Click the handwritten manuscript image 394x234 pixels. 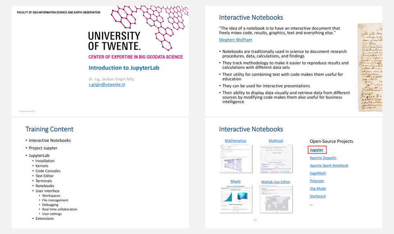click(370, 67)
